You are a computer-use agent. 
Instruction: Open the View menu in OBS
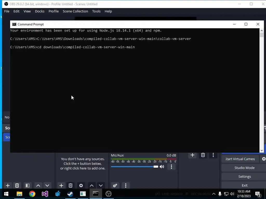[27, 11]
